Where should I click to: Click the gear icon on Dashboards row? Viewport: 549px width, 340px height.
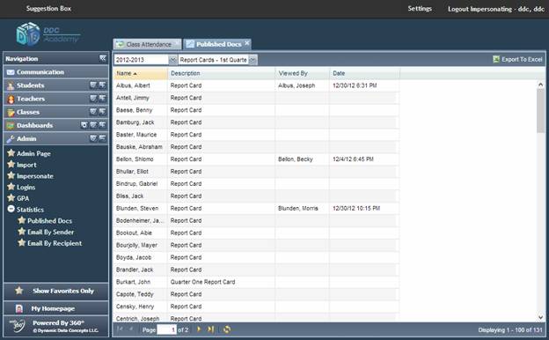tap(84, 125)
